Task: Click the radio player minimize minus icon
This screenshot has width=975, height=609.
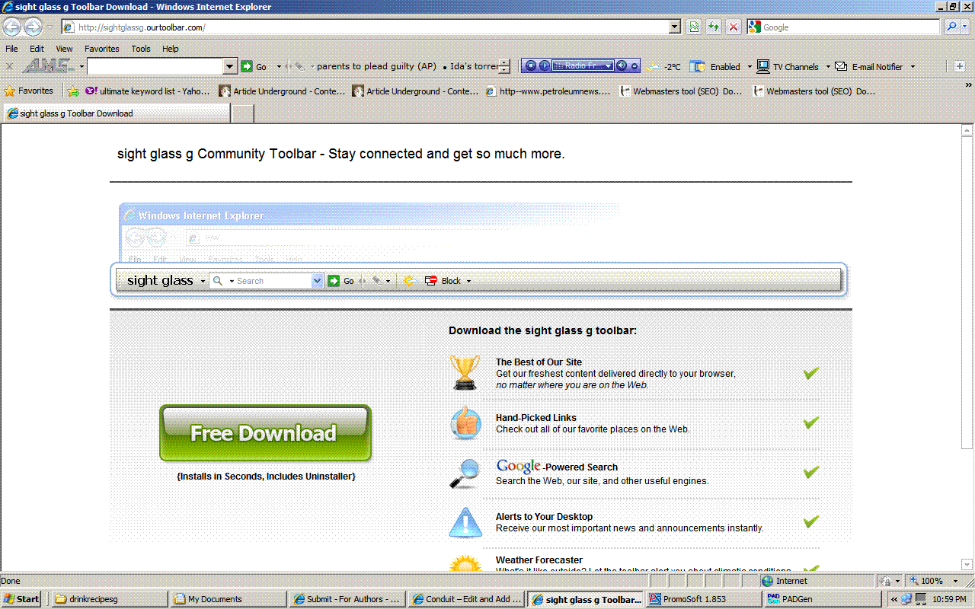Action: coord(635,67)
